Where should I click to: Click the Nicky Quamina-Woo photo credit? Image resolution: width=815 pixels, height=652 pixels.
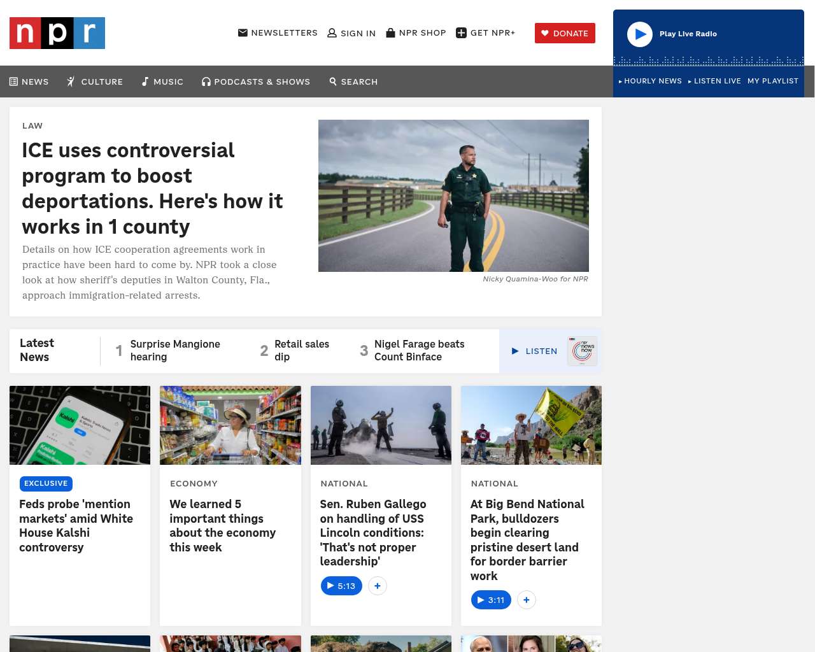pos(535,279)
